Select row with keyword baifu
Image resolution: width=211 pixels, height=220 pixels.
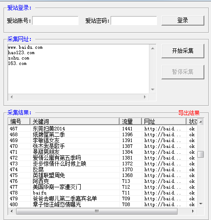pos(103,193)
